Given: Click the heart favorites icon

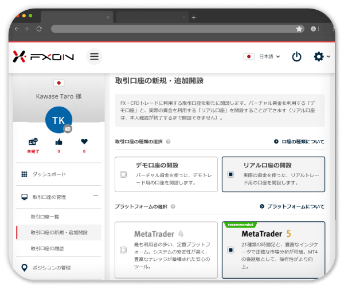Looking at the screenshot, I should coord(84,142).
